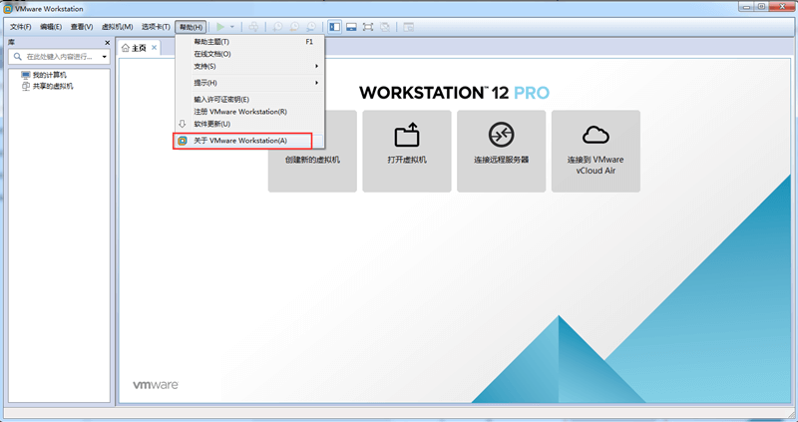
Task: Click the 创建新的虚拟机 tile
Action: pos(312,152)
